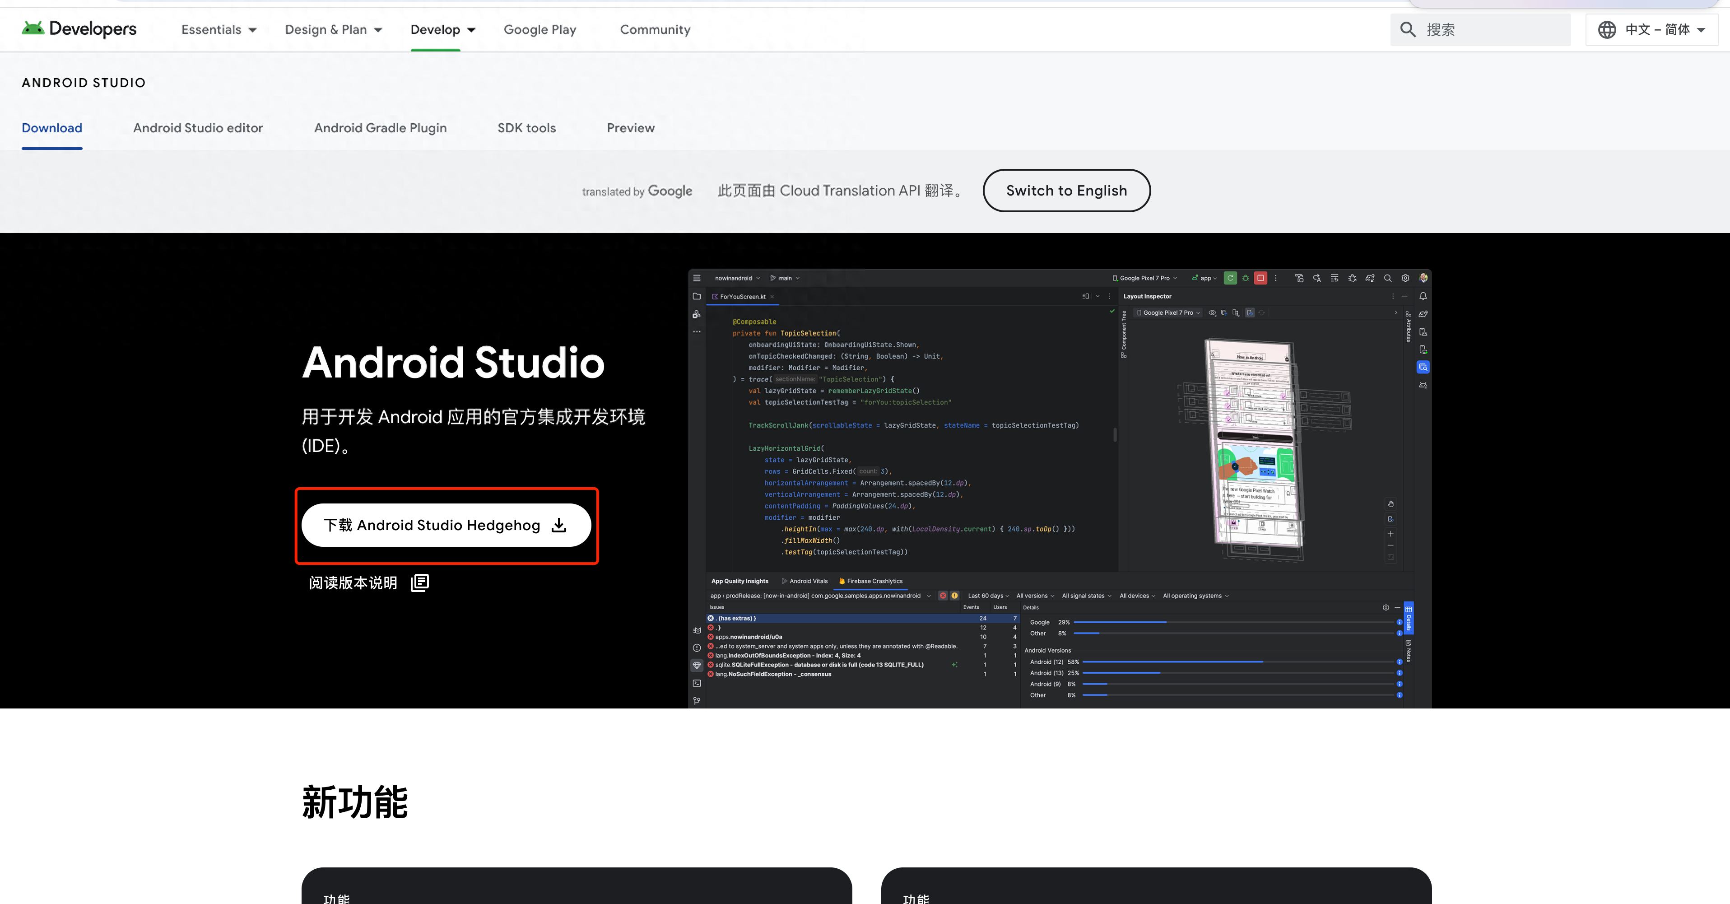Select the Firebase Crashlytics tab in the IDE
The image size is (1730, 904).
tap(870, 581)
